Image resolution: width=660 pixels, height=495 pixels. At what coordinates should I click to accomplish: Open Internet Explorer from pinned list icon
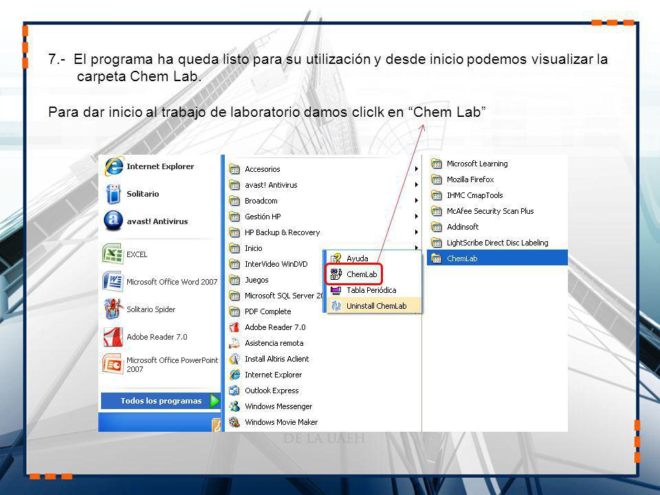113,166
